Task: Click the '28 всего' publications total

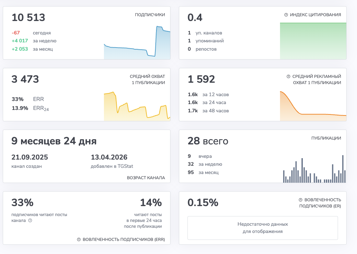Action: [x=208, y=141]
